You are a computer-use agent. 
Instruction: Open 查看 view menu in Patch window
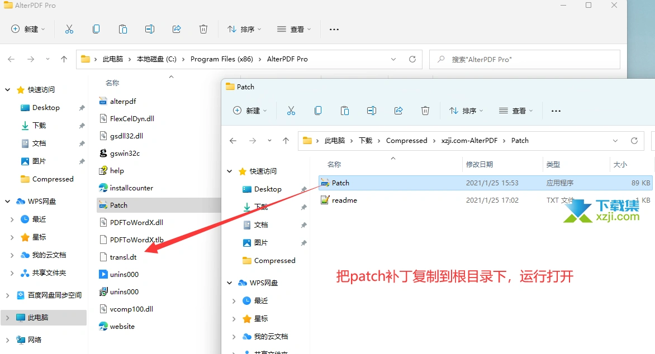pos(516,111)
